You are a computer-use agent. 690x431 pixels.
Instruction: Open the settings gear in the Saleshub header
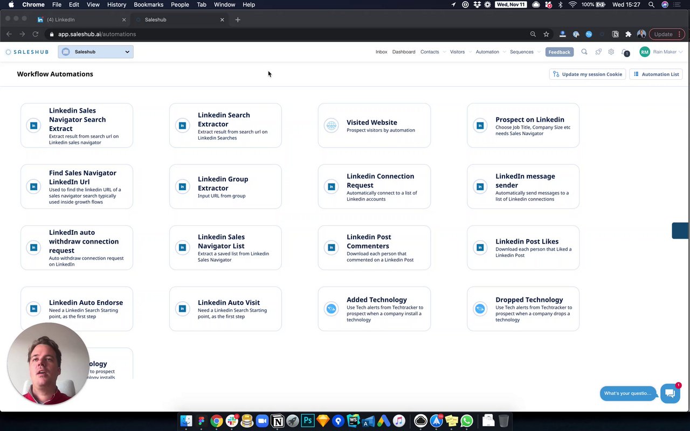tap(611, 52)
